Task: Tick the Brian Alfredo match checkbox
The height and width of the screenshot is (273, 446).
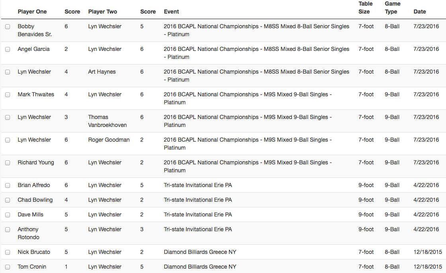Action: click(8, 185)
